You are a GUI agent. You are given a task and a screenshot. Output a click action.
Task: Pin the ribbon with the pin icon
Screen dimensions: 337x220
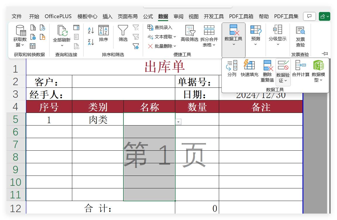tap(325, 54)
